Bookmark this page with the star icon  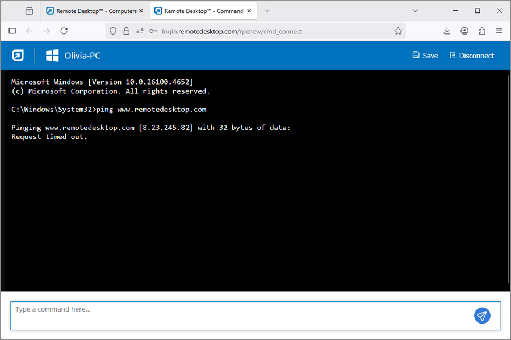pyautogui.click(x=398, y=31)
